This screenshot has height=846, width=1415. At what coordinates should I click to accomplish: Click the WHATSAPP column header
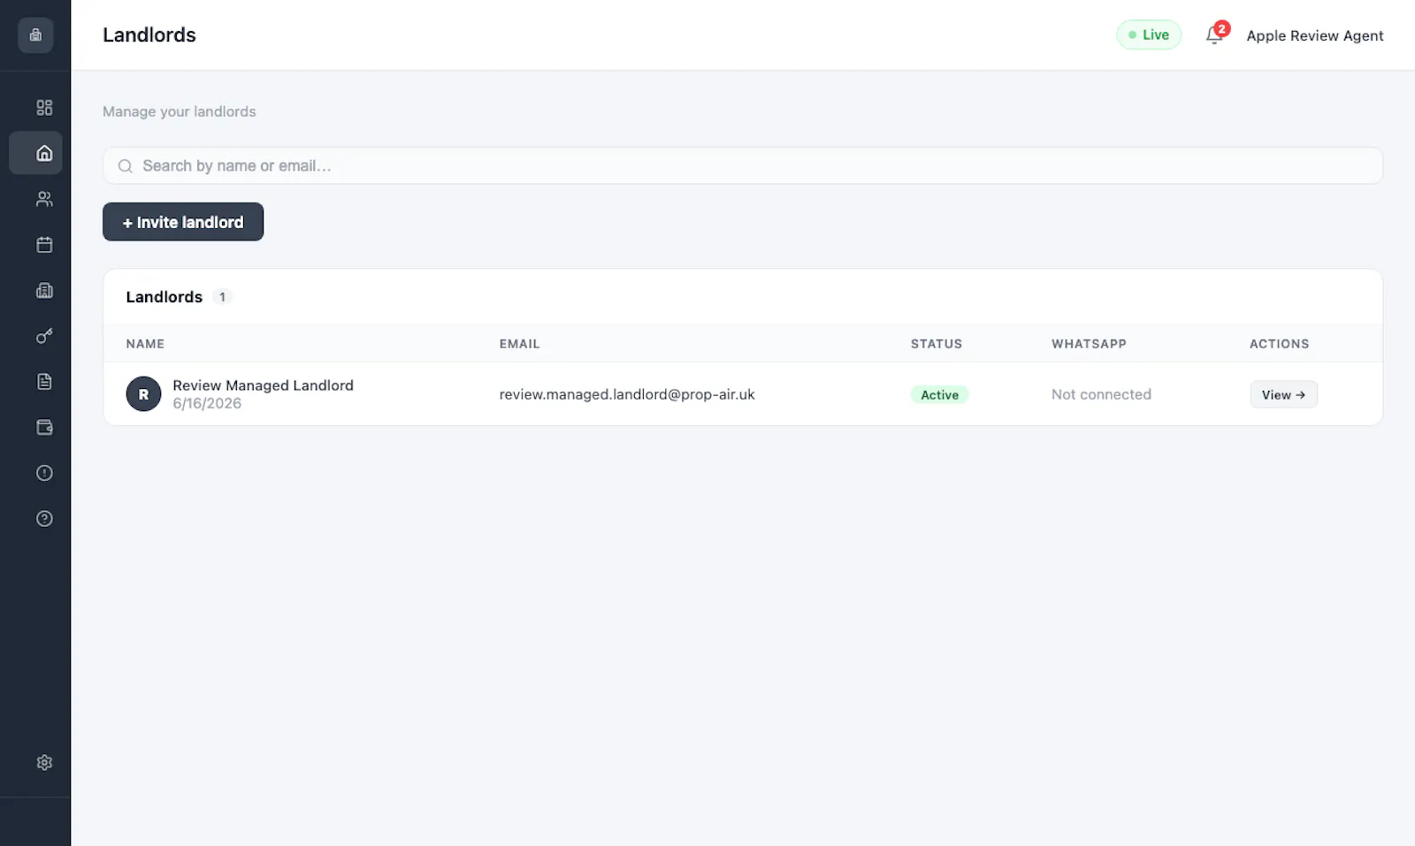click(1089, 344)
